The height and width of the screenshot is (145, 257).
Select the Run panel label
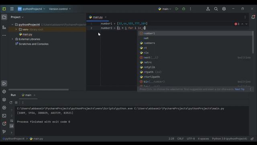point(13,95)
